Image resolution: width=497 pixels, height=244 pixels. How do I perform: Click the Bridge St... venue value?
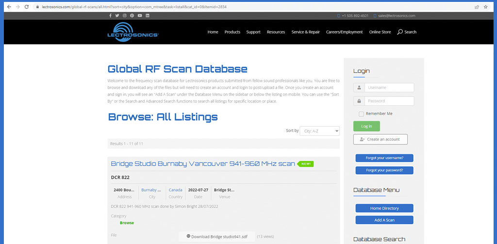point(224,190)
